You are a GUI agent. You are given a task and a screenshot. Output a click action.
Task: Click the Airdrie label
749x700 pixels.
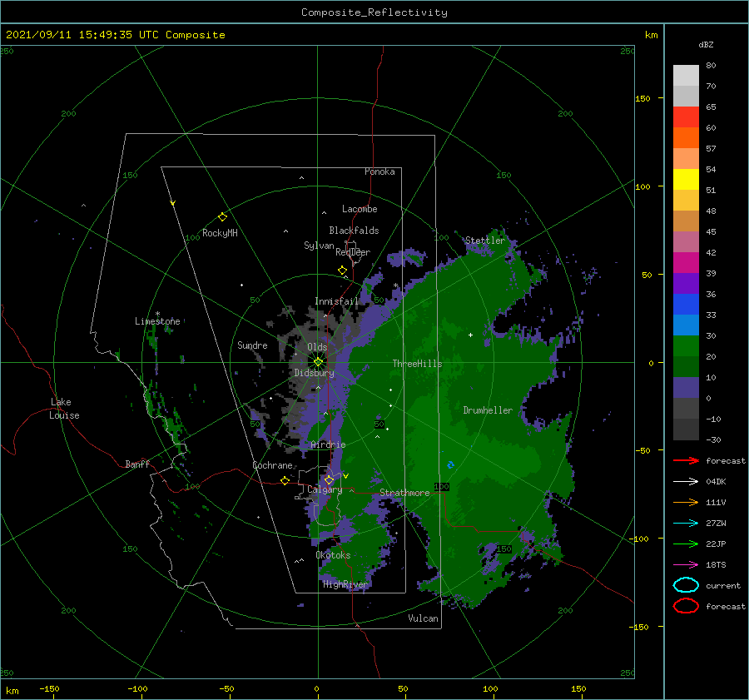pos(328,444)
